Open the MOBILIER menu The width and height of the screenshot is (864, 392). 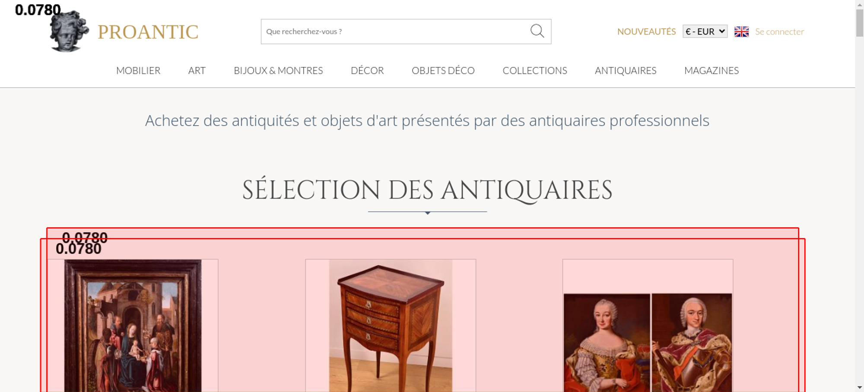(x=138, y=70)
